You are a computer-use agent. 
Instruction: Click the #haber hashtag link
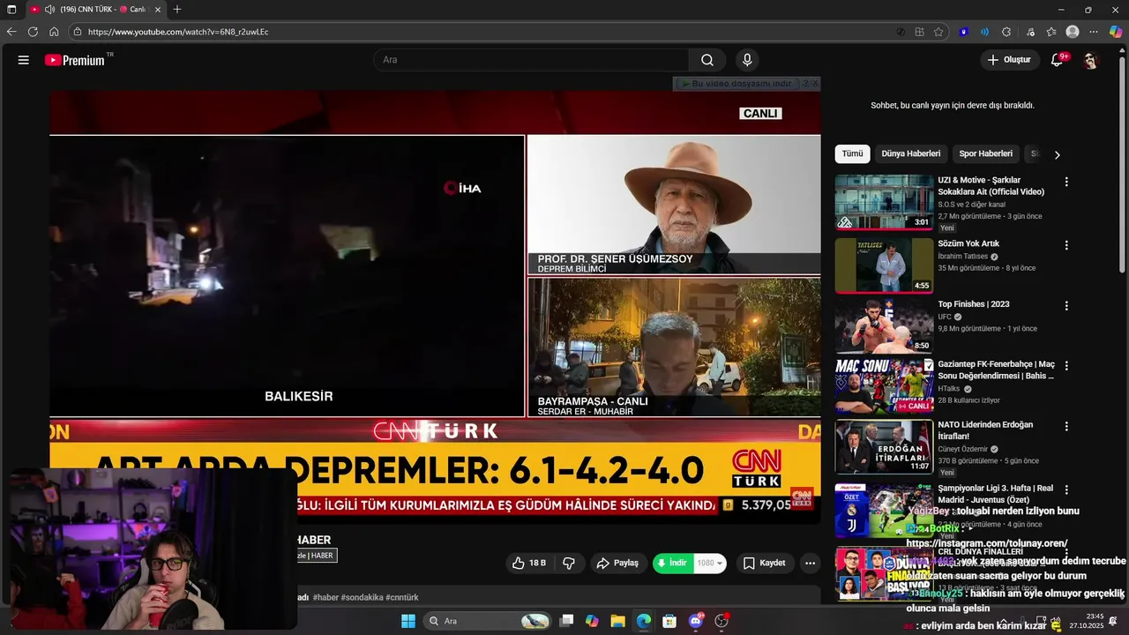tap(325, 597)
